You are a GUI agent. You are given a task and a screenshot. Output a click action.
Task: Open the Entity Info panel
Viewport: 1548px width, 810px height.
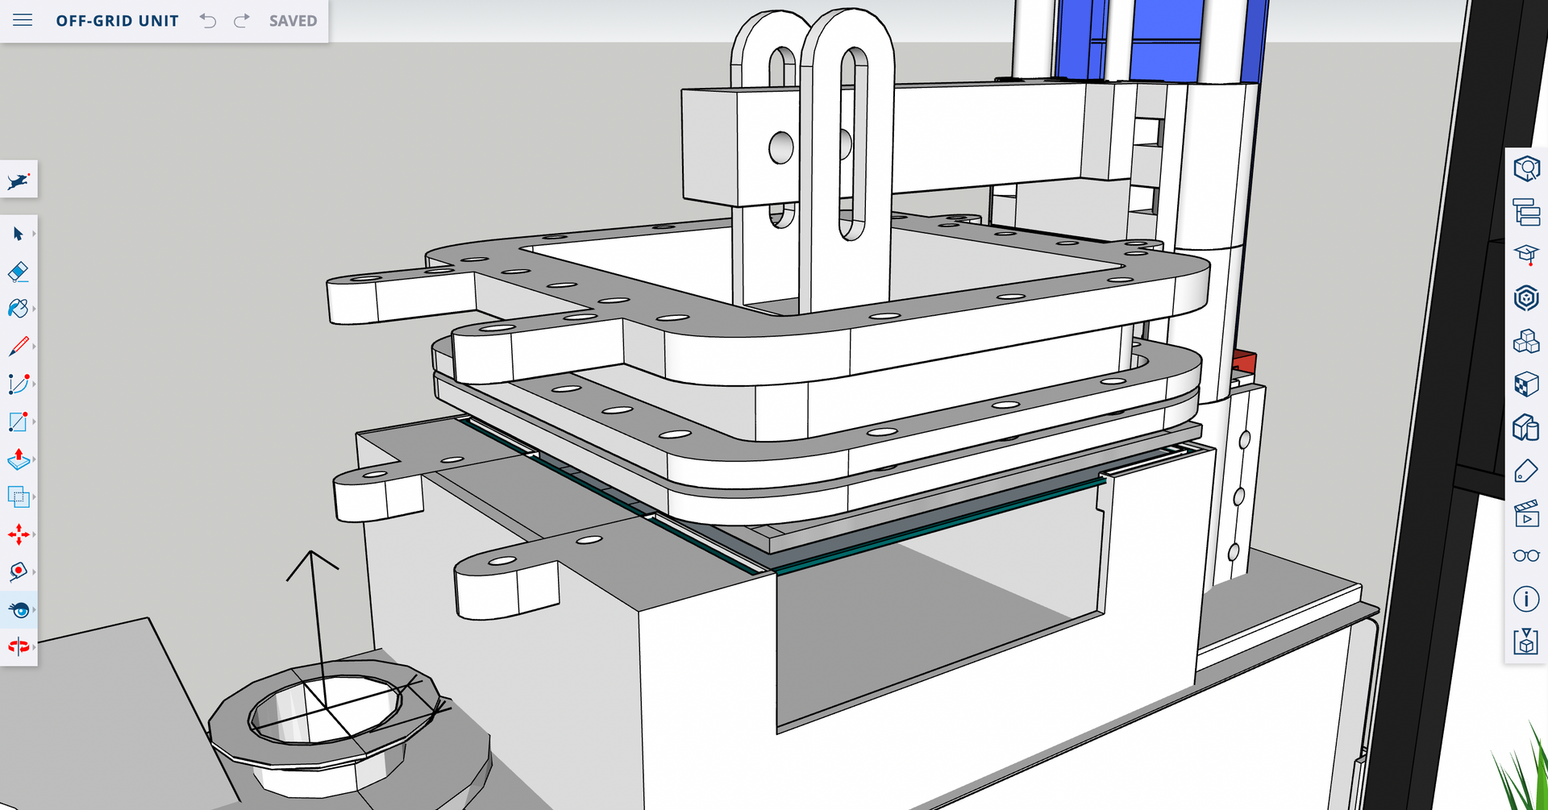tap(1526, 169)
